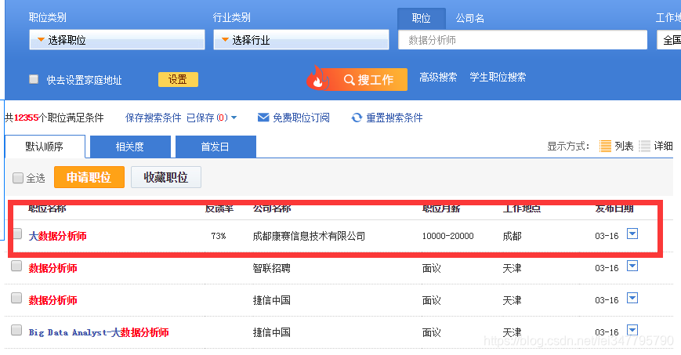Open the 数据分析师 job link from 智联招聘
This screenshot has width=681, height=355.
pyautogui.click(x=53, y=268)
